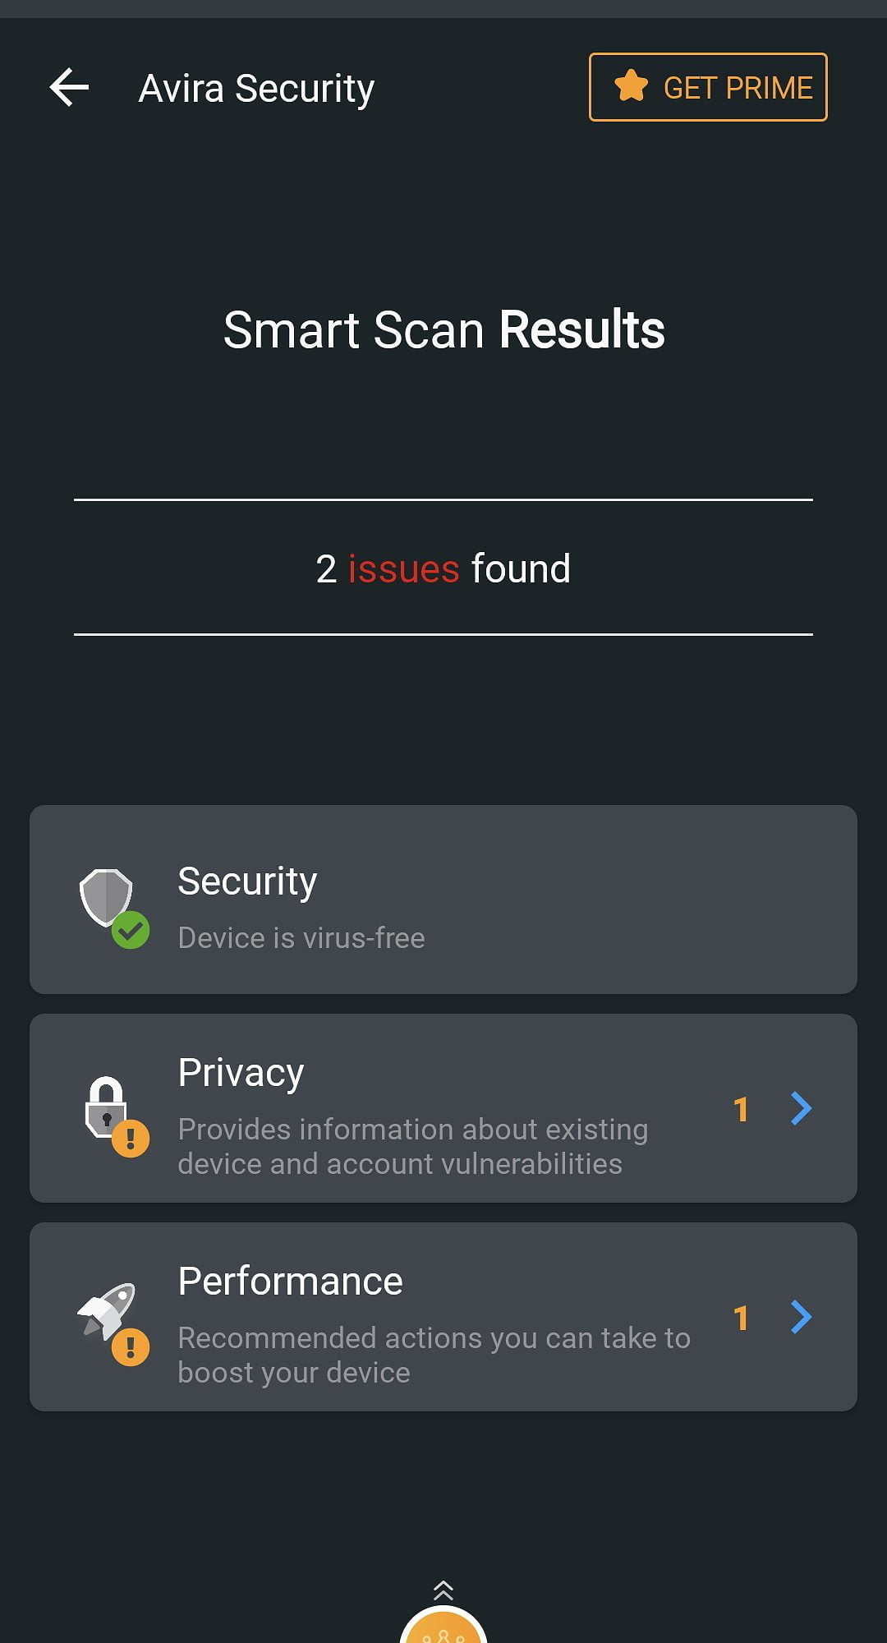The width and height of the screenshot is (887, 1643).
Task: Tap the Avira Security title
Action: tap(256, 89)
